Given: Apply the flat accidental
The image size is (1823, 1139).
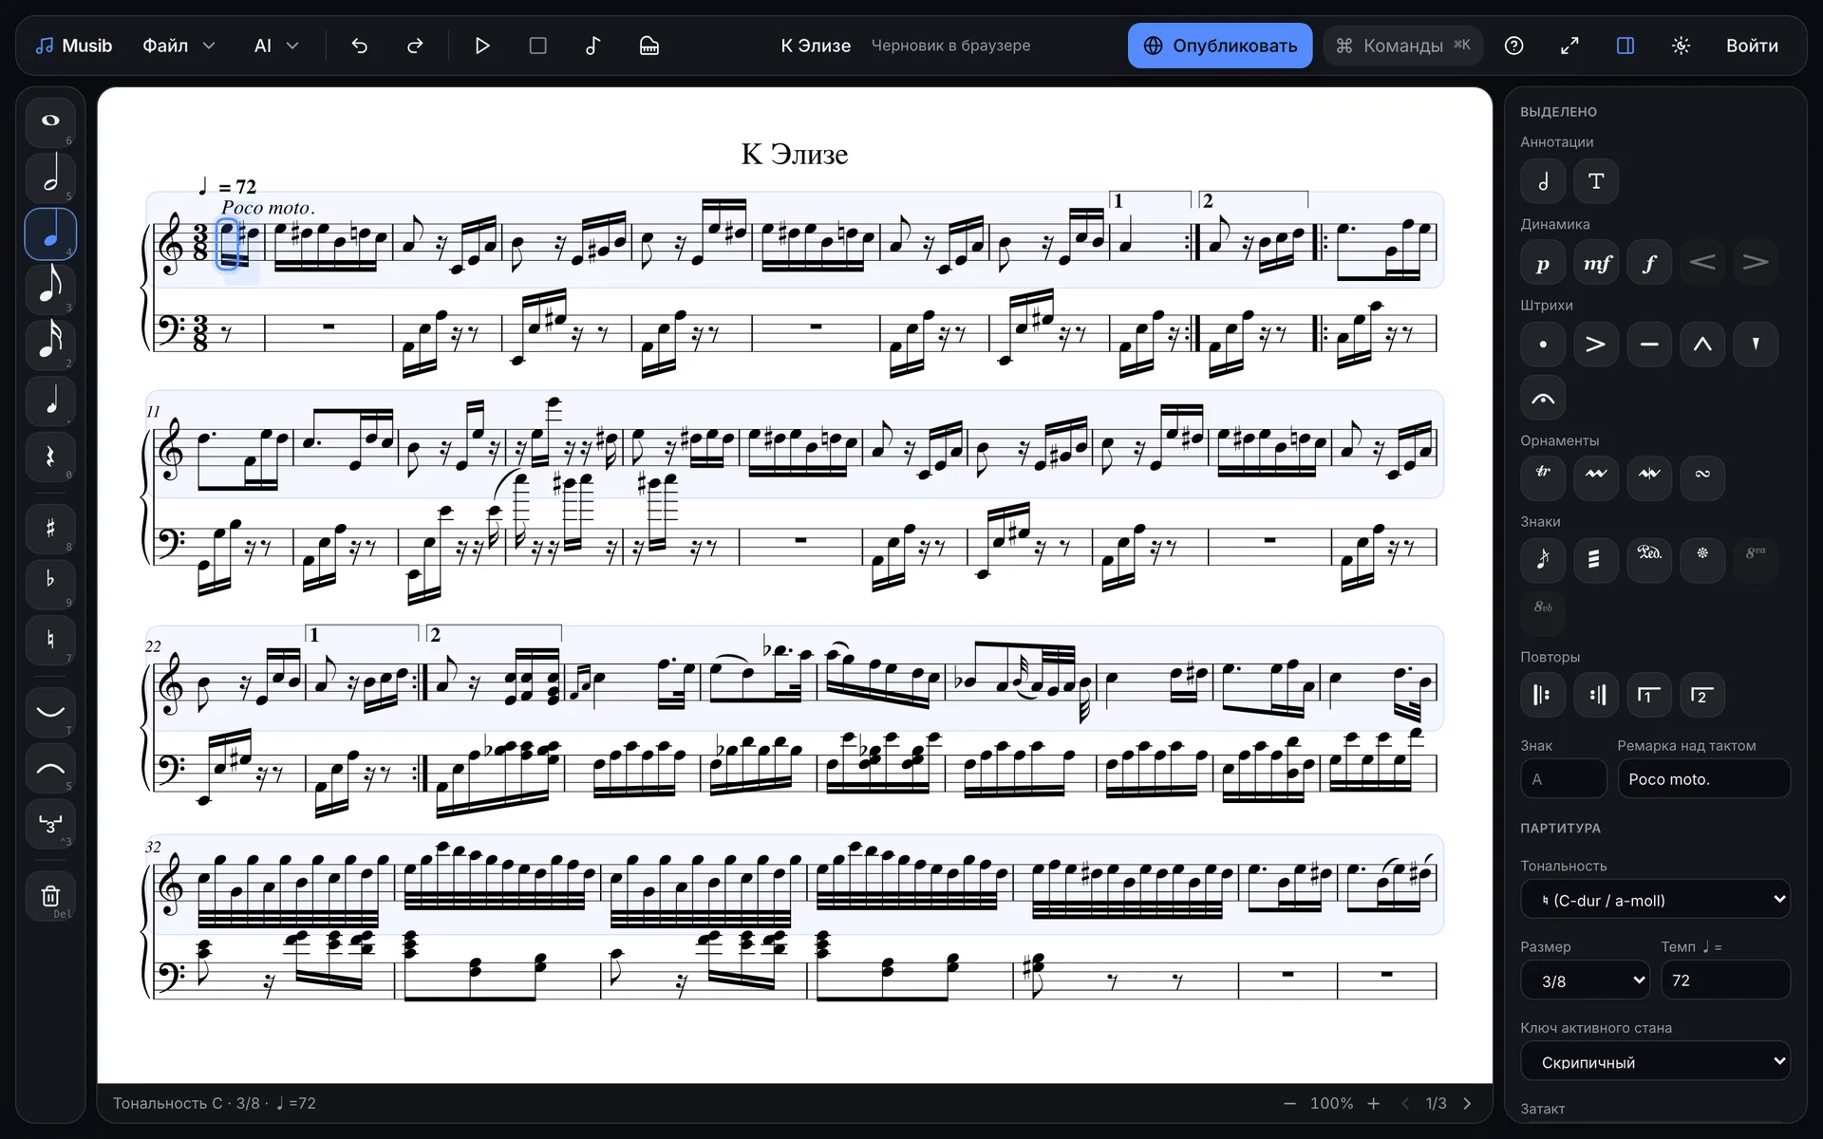Looking at the screenshot, I should [50, 584].
